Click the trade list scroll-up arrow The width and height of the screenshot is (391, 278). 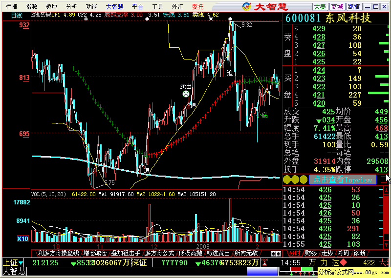click(386, 190)
